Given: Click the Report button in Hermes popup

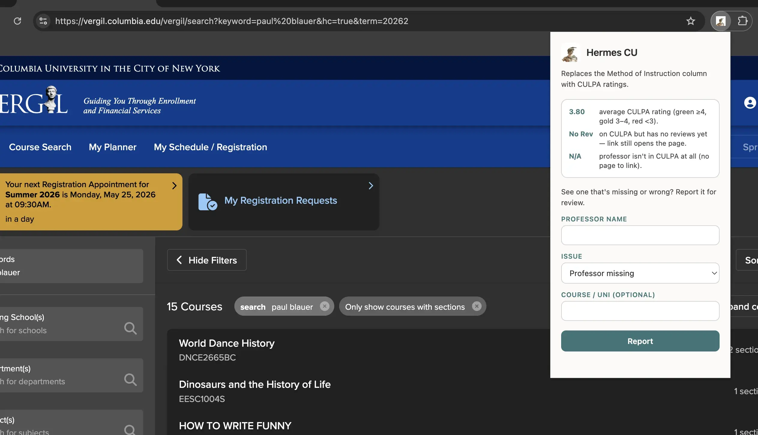Looking at the screenshot, I should tap(640, 341).
